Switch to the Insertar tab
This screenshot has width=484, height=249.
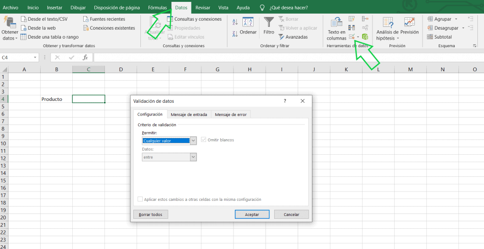(54, 8)
